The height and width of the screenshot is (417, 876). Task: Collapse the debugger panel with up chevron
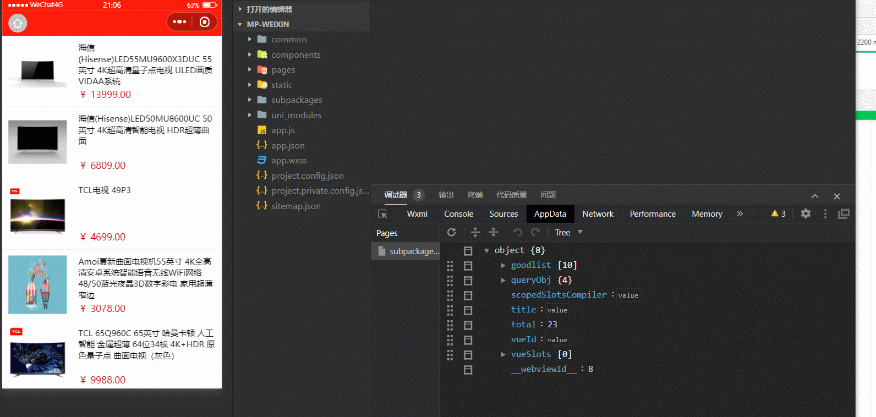(x=815, y=196)
